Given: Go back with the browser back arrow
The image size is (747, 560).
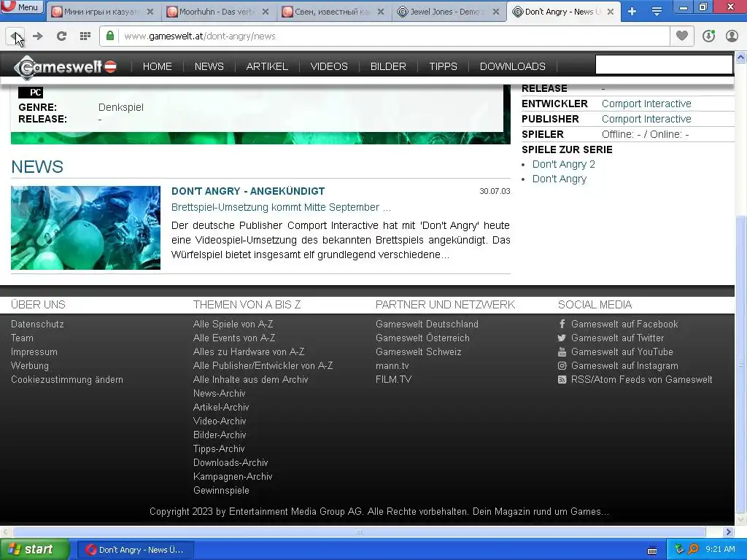Looking at the screenshot, I should [x=15, y=36].
